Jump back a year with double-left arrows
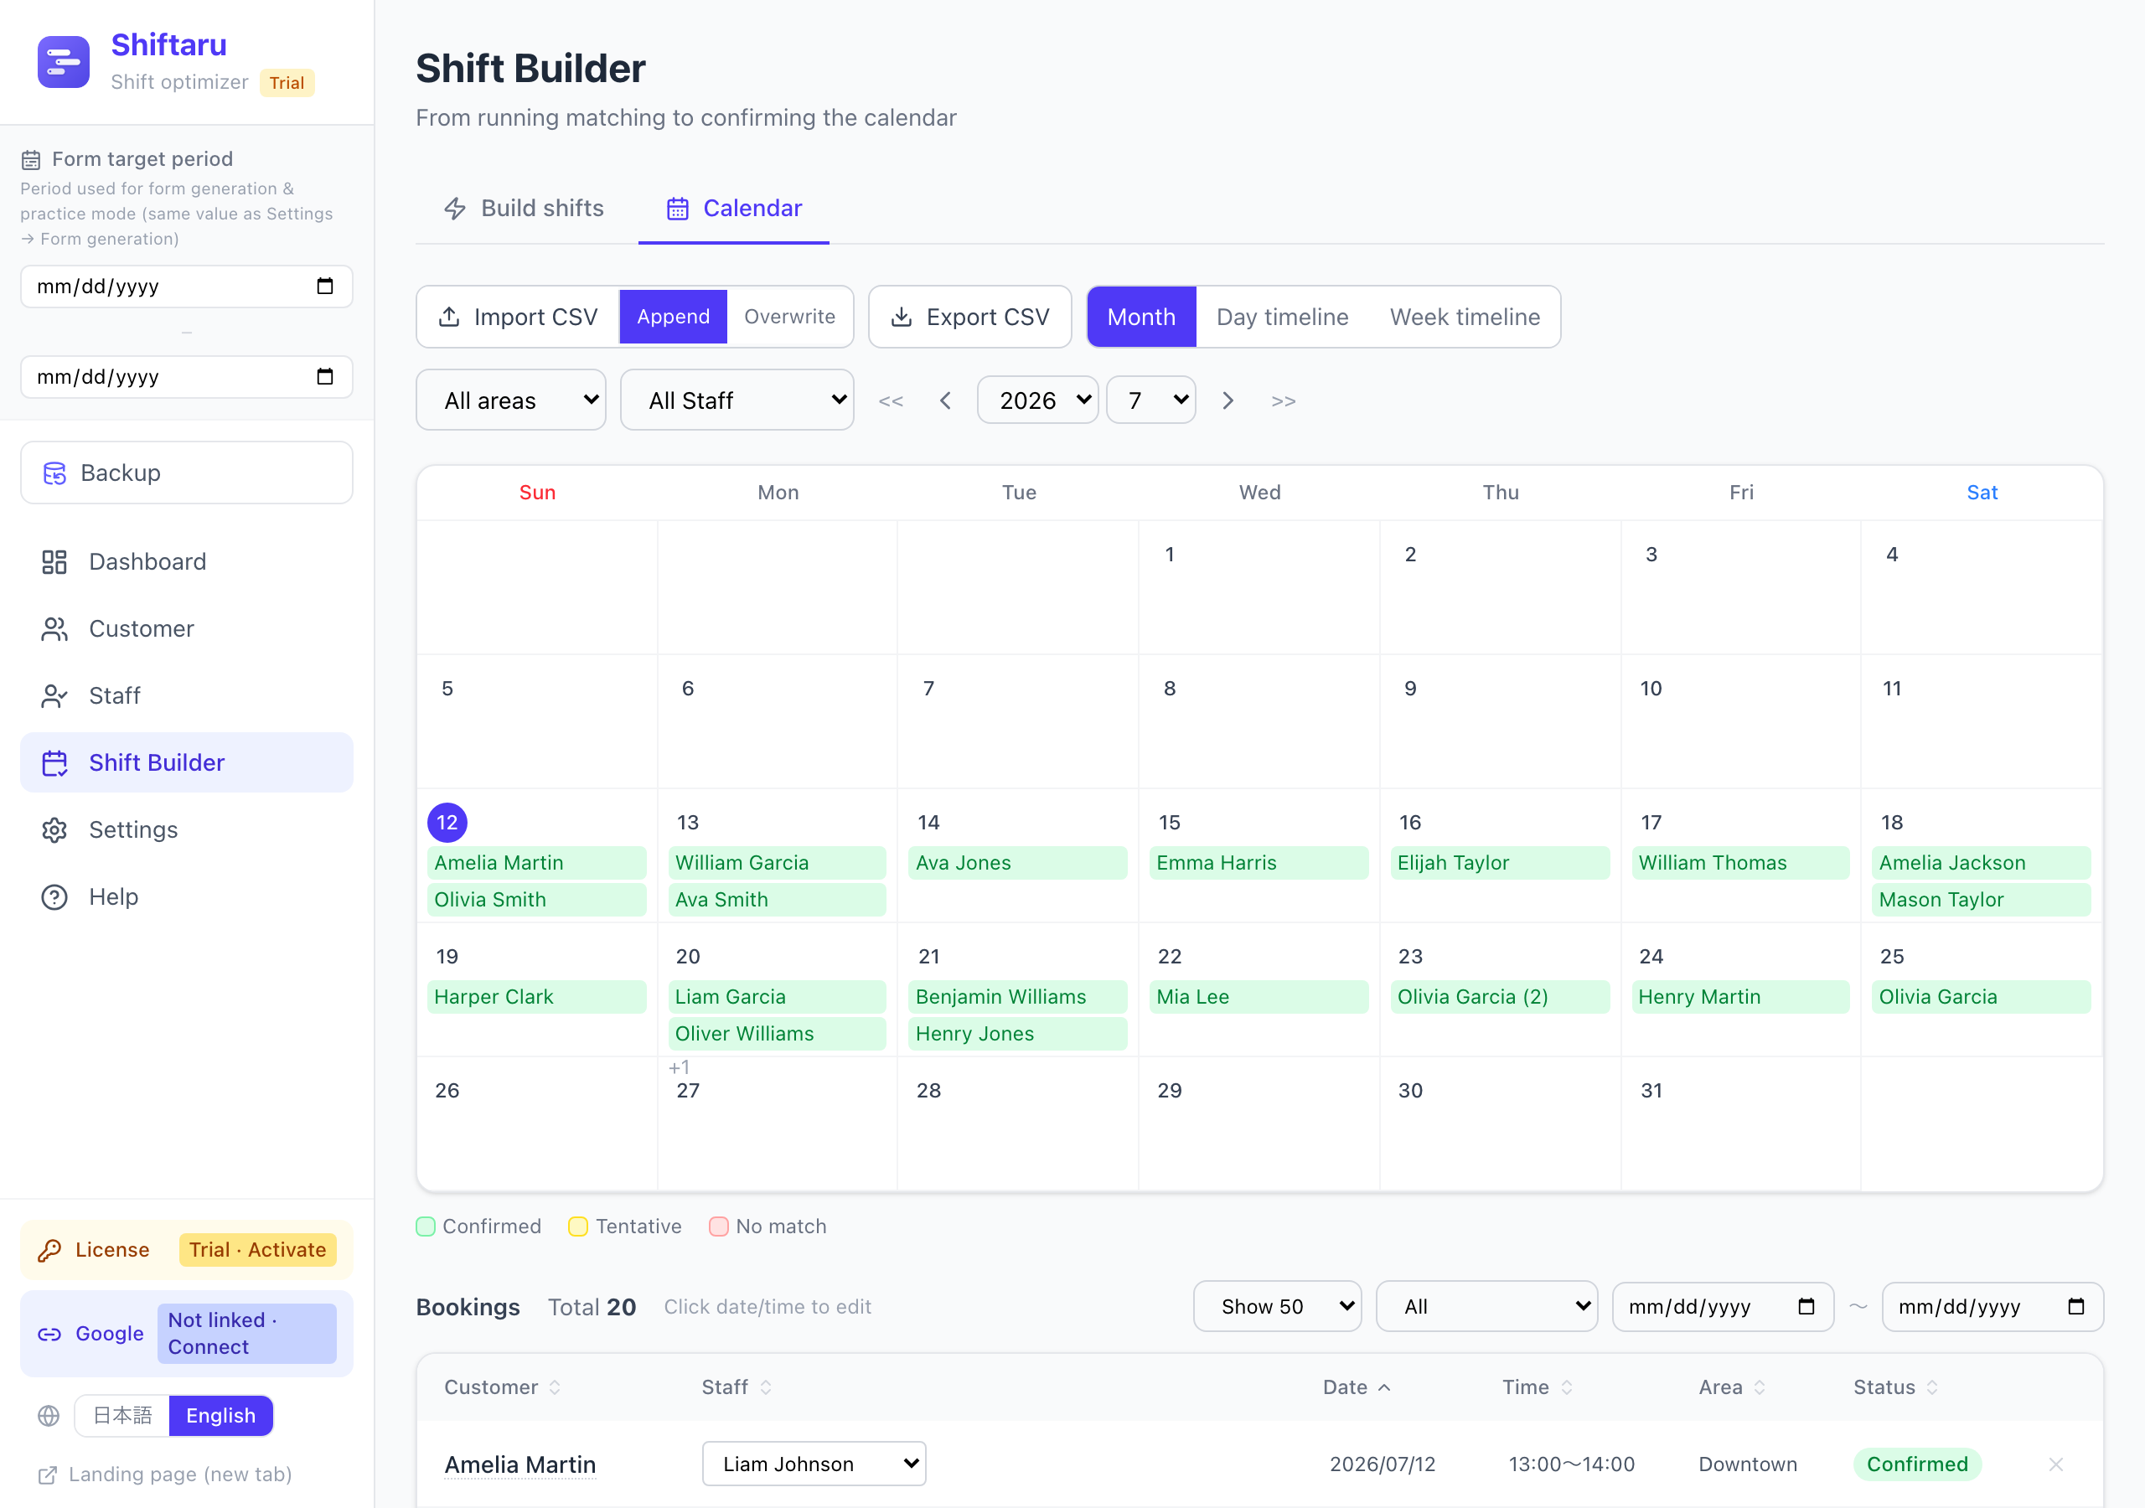This screenshot has height=1508, width=2145. click(x=891, y=400)
